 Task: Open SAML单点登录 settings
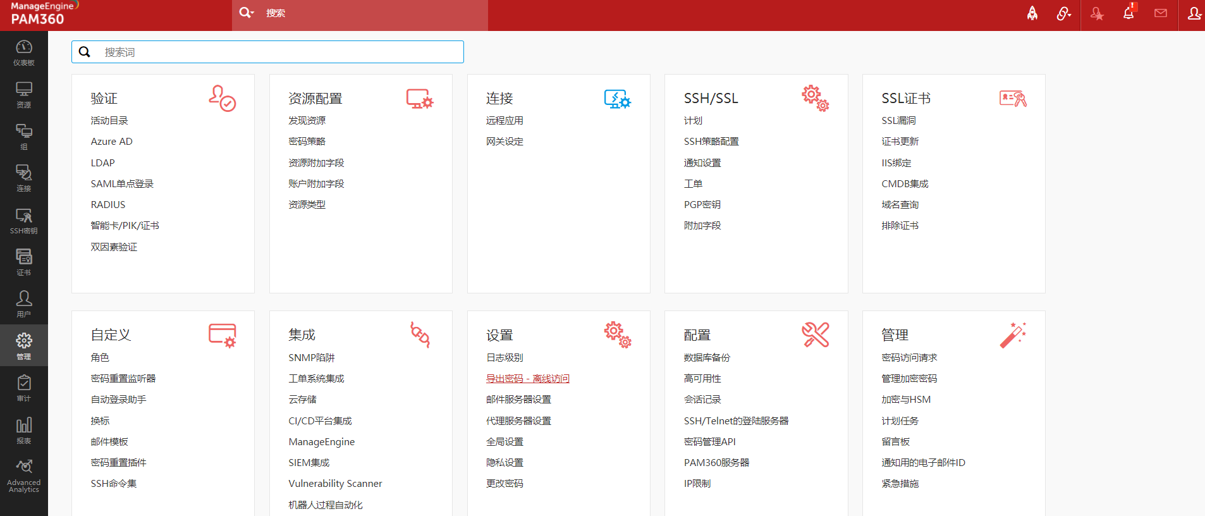click(122, 184)
